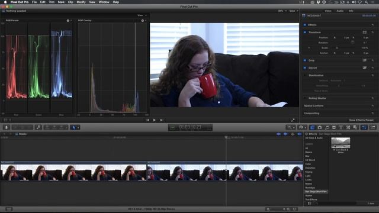
Task: Go to previous edit point
Action: tap(147, 120)
